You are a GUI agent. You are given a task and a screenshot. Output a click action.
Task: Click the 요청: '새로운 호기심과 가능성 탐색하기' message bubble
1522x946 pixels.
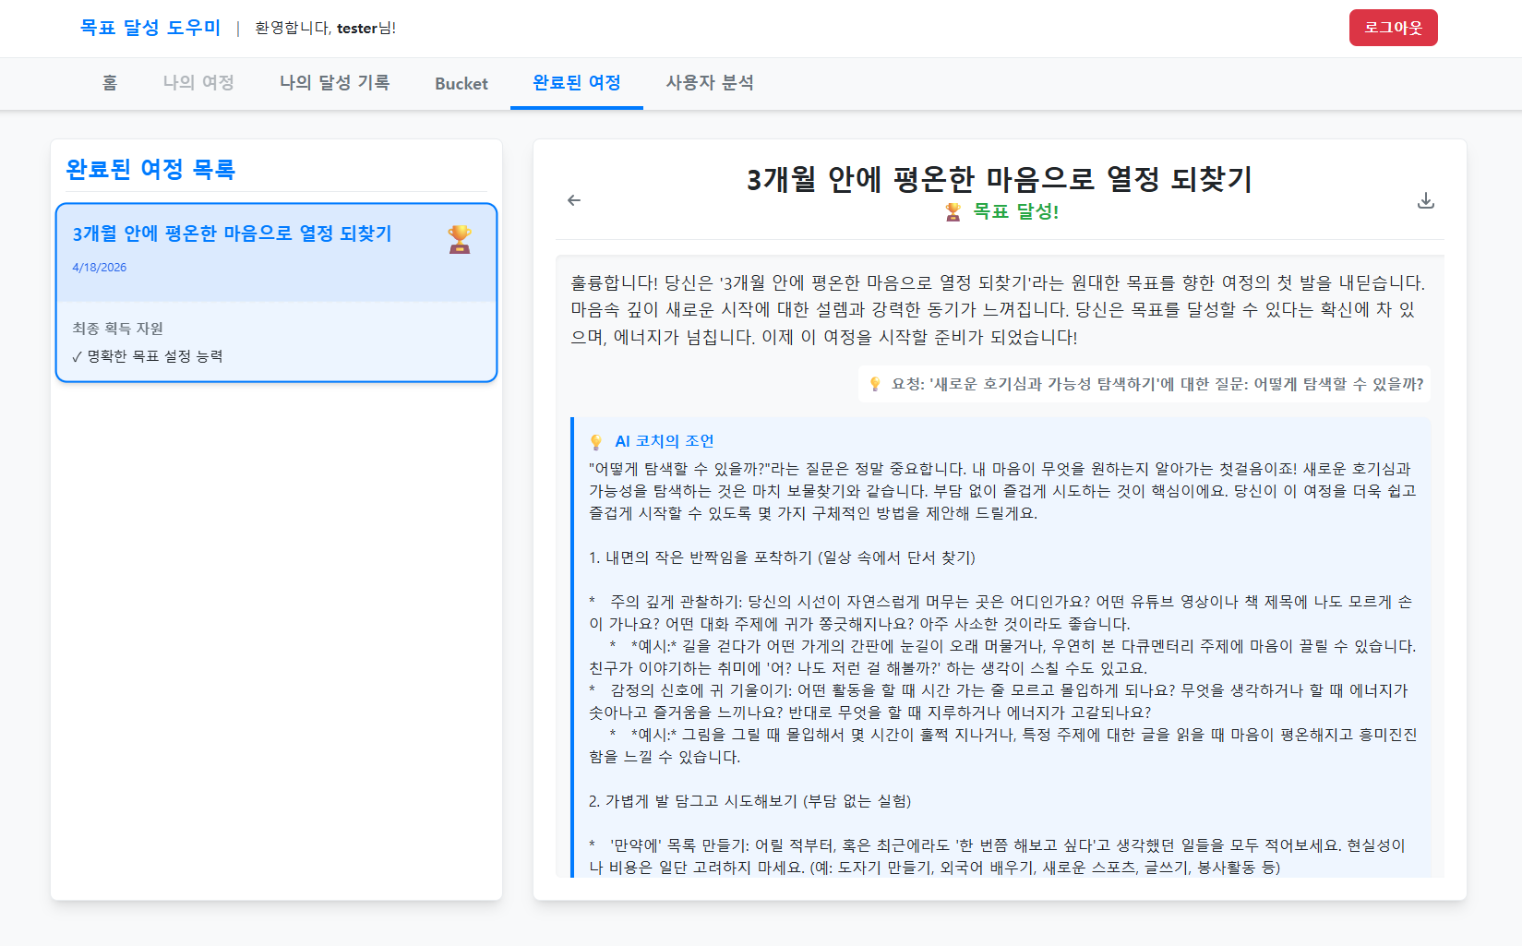point(1144,384)
